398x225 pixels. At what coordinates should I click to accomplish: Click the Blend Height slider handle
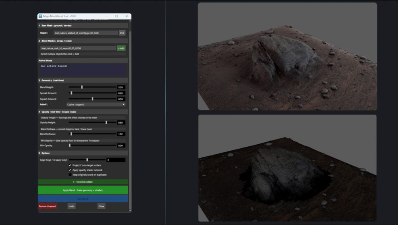pyautogui.click(x=82, y=87)
